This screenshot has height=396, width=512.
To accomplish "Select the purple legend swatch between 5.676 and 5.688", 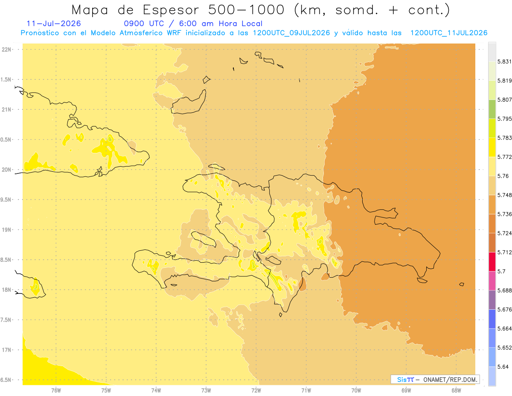I will coord(492,300).
